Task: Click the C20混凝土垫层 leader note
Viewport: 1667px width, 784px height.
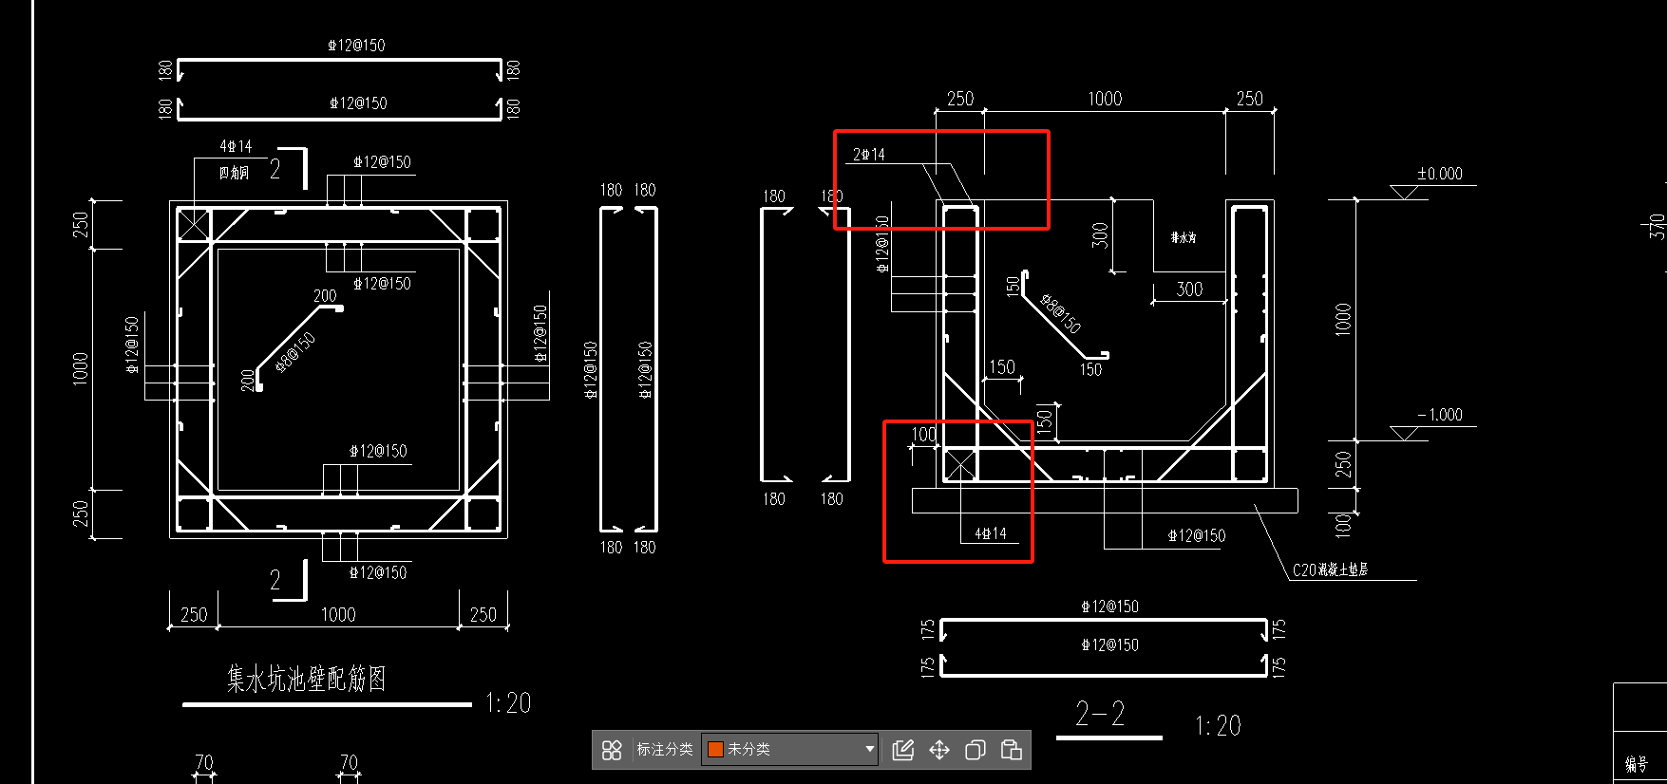Action: point(1330,569)
